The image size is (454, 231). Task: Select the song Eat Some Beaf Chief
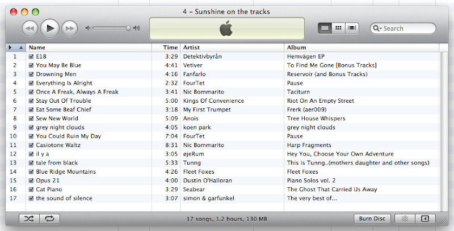tap(64, 110)
